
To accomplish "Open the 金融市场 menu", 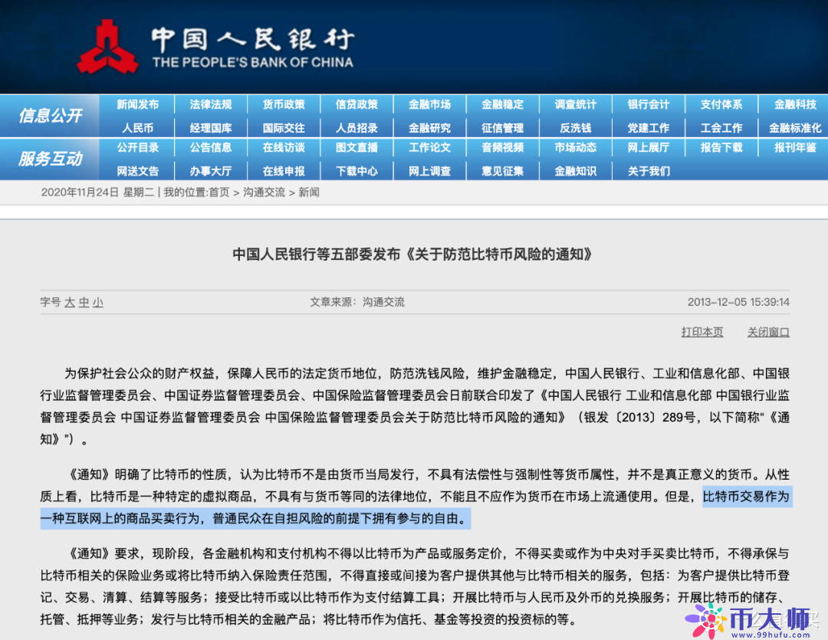I will point(430,104).
